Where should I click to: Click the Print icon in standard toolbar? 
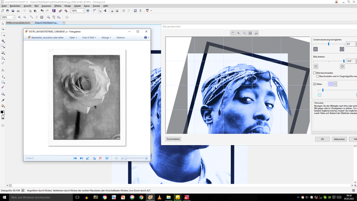point(18,10)
